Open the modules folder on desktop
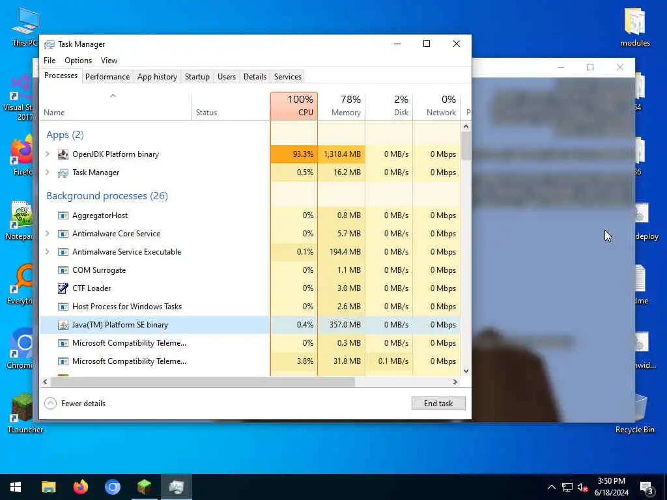This screenshot has width=667, height=500. coord(634,27)
